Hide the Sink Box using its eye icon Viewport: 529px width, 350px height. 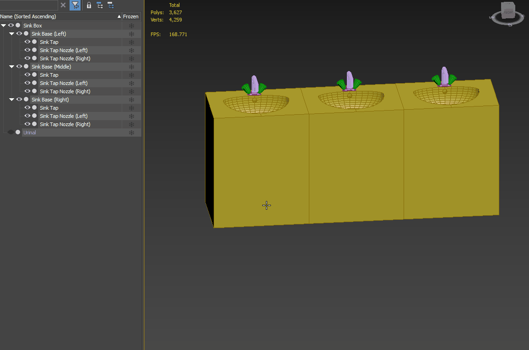11,25
